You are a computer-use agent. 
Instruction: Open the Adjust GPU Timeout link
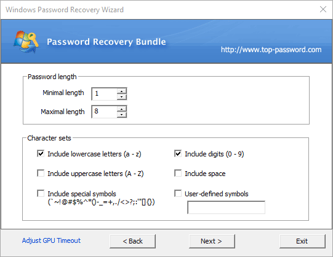pos(51,240)
